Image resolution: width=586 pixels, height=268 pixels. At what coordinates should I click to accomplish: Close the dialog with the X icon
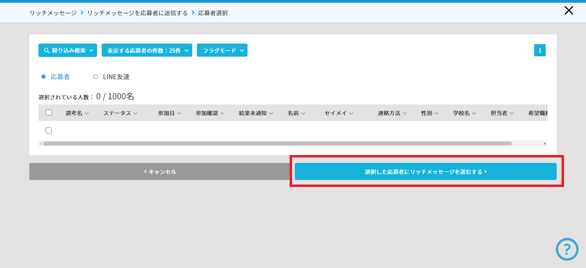pos(569,11)
